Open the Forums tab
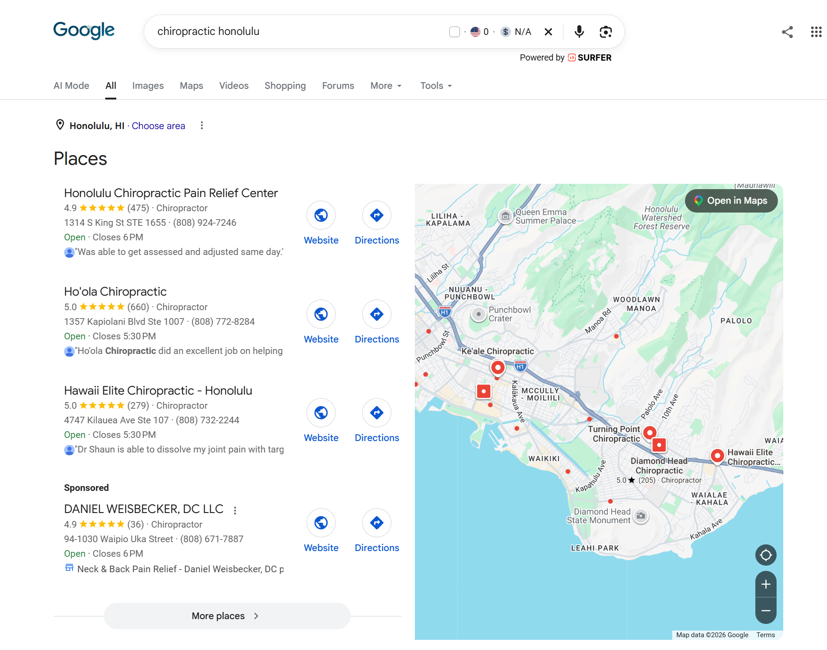This screenshot has height=650, width=827. tap(338, 86)
